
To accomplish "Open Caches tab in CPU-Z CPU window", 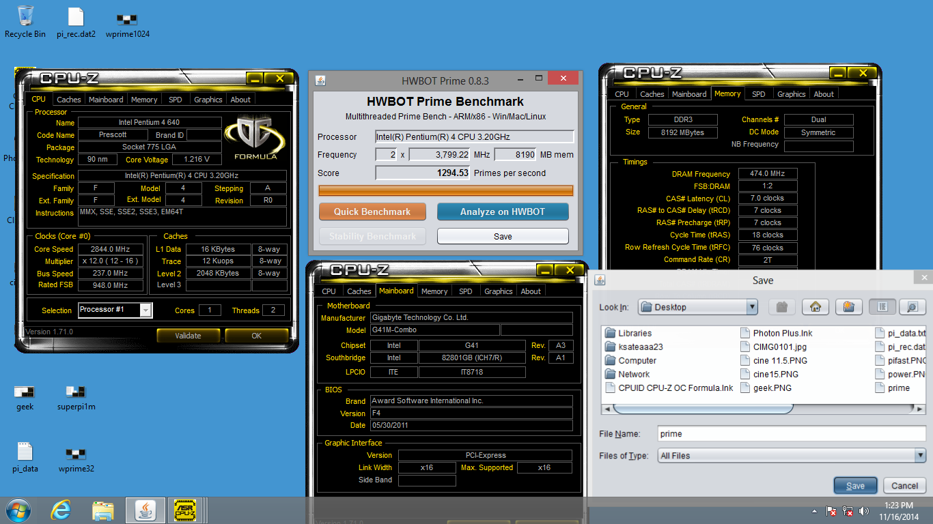I will [x=69, y=100].
